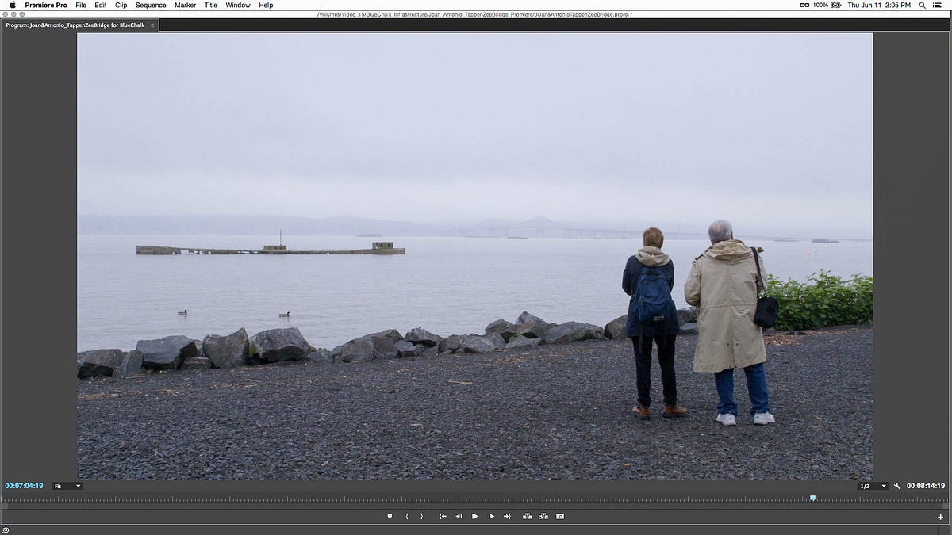Open the Apple menu
The image size is (952, 535).
pos(11,5)
